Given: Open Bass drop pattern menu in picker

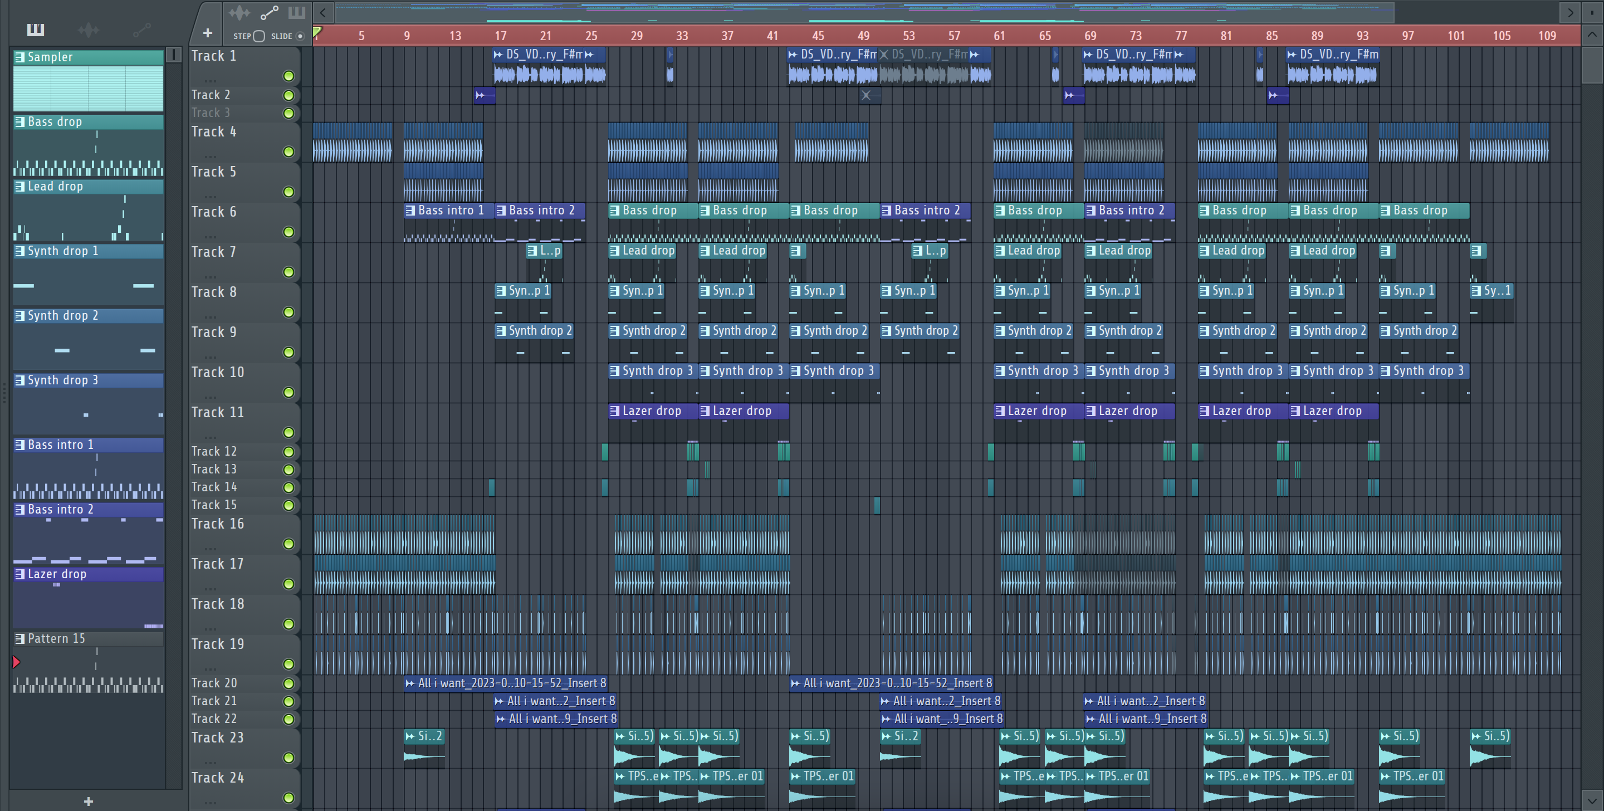Looking at the screenshot, I should (20, 122).
